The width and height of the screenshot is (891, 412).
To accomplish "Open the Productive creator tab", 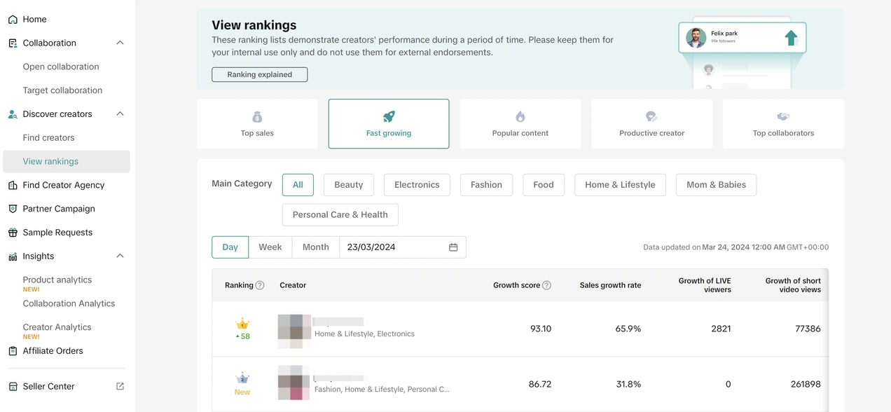I will point(651,124).
